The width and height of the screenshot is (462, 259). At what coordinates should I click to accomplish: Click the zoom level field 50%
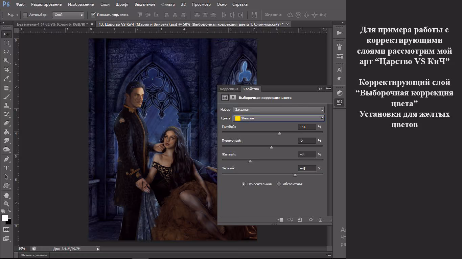click(22, 249)
